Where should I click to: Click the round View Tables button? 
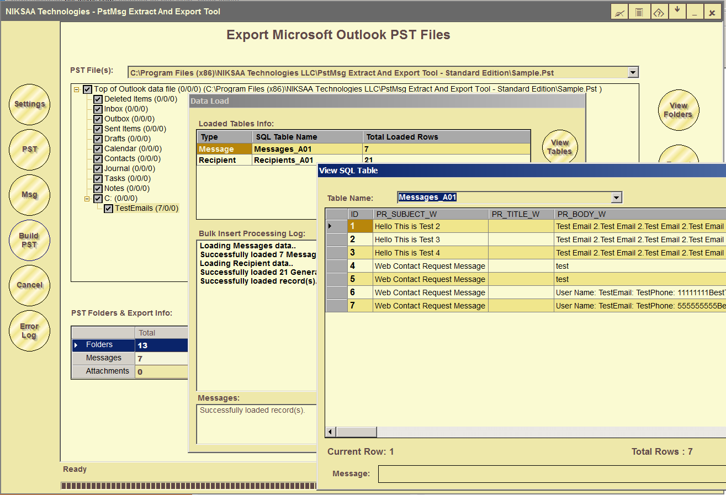(560, 147)
